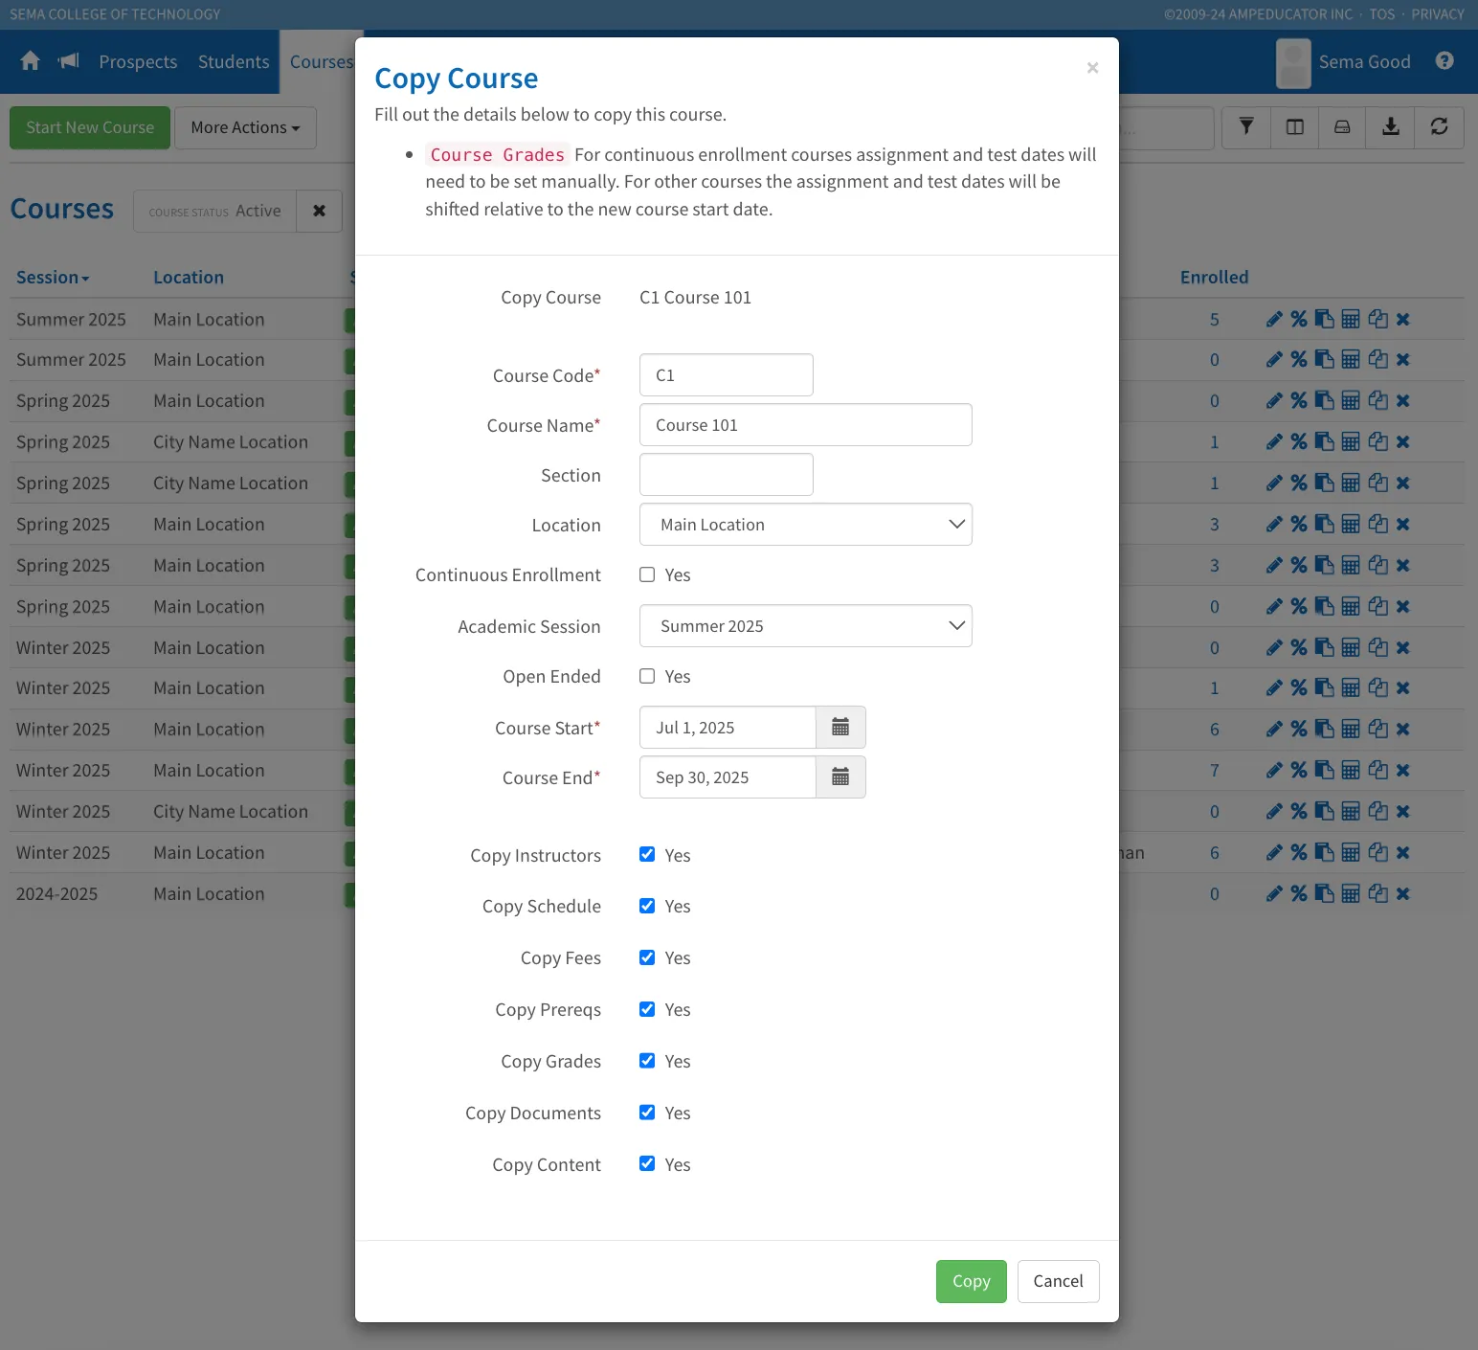Open the Sema Good user menu
The width and height of the screenshot is (1478, 1350).
tap(1344, 62)
